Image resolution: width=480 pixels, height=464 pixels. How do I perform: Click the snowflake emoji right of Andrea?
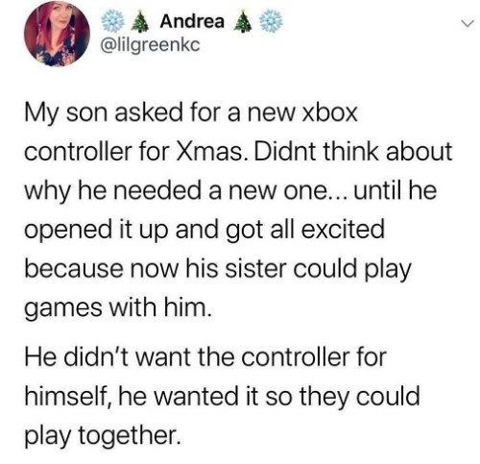(x=272, y=21)
